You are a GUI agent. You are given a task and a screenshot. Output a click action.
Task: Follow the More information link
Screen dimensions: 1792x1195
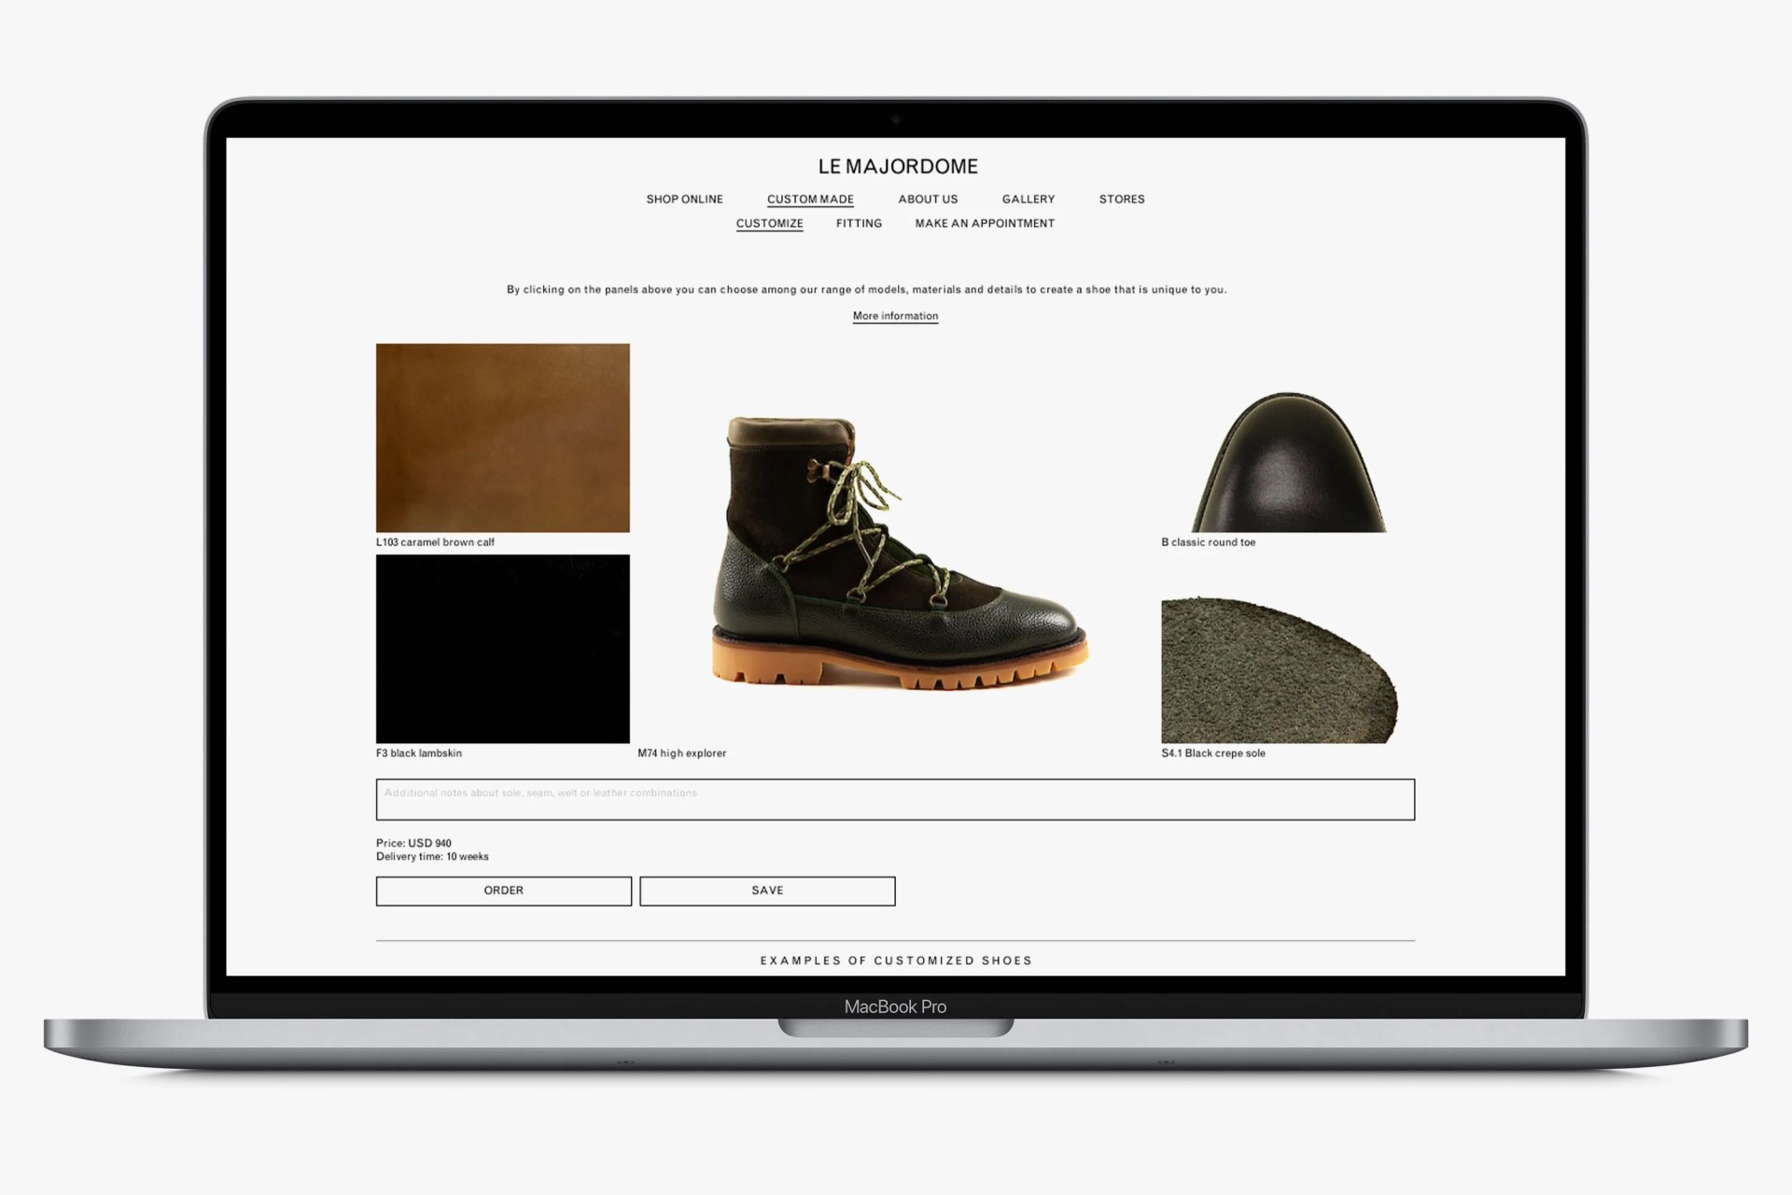[x=895, y=316]
